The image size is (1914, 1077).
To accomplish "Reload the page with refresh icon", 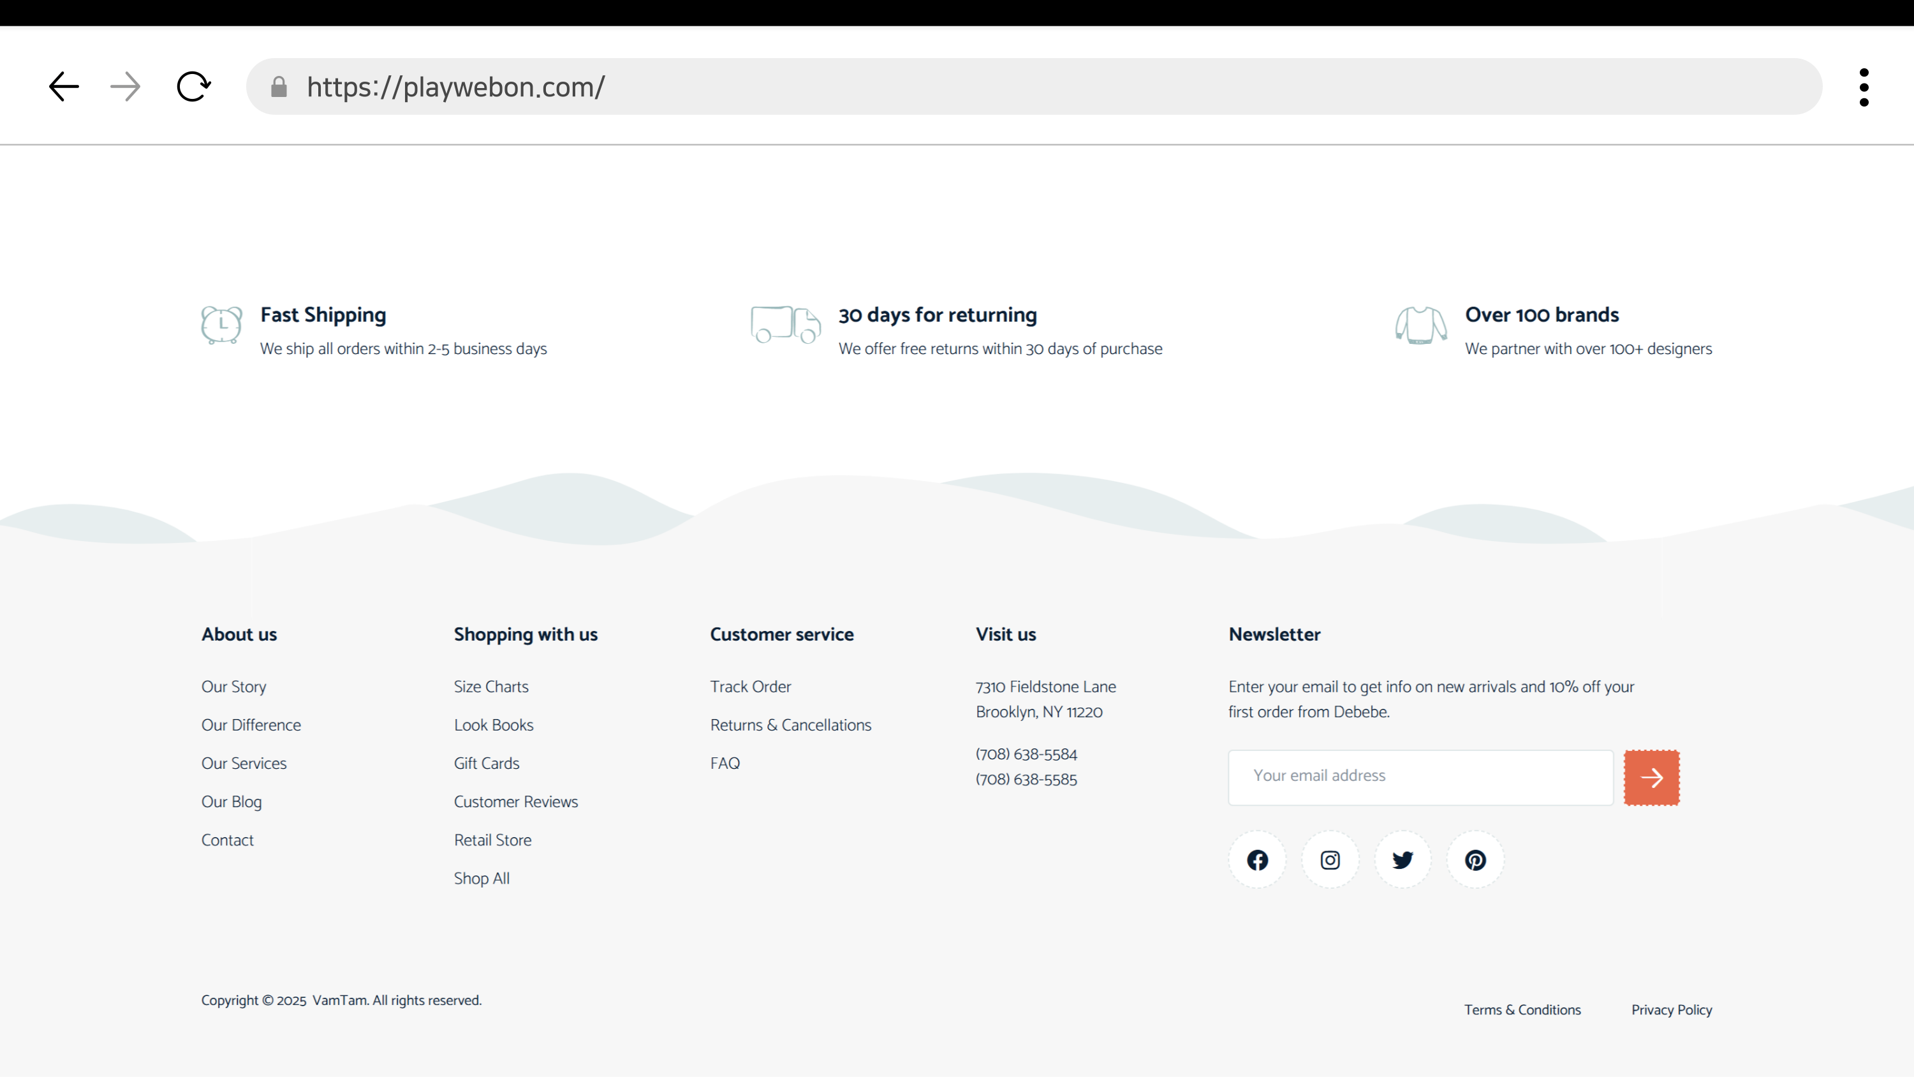I will (x=194, y=86).
